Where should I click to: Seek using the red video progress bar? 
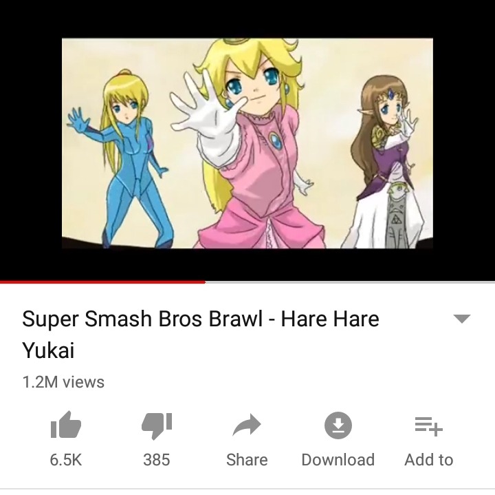pyautogui.click(x=102, y=282)
